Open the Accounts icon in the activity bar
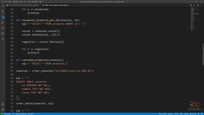The image size is (204, 115). (3, 104)
